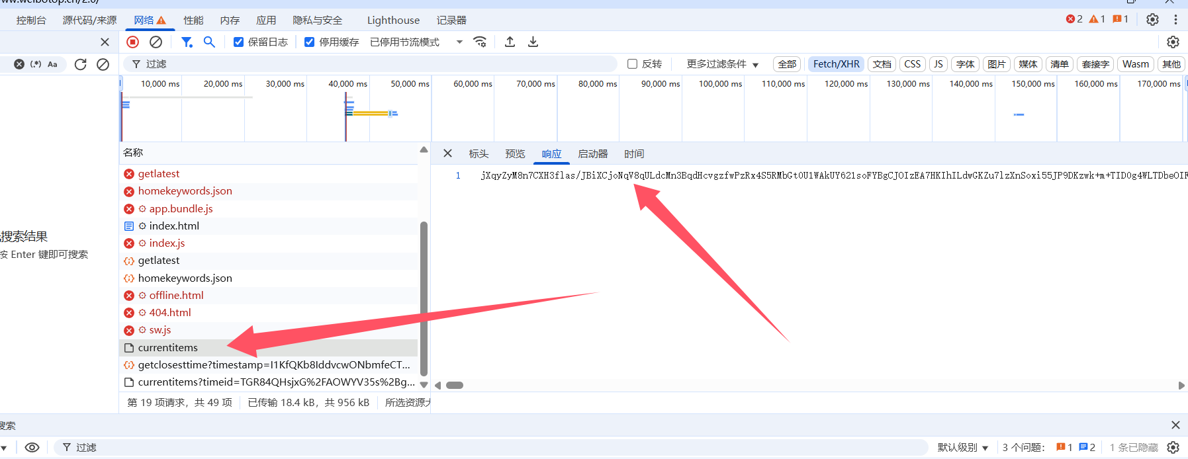1188x459 pixels.
Task: Click the top-bar issues count badge
Action: [x=1120, y=19]
